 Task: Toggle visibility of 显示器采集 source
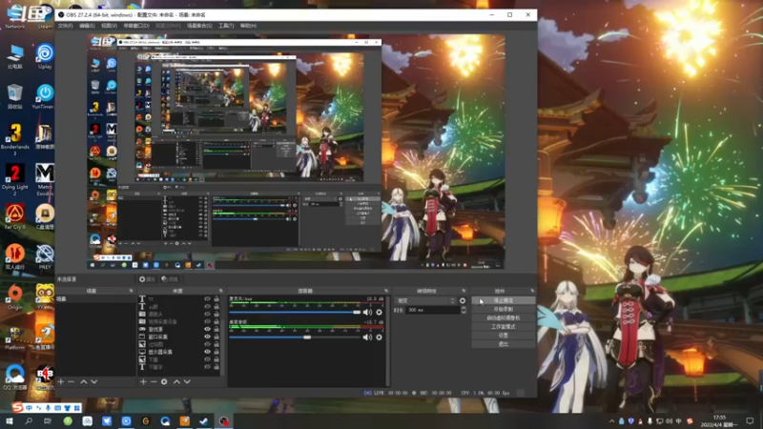[x=207, y=352]
